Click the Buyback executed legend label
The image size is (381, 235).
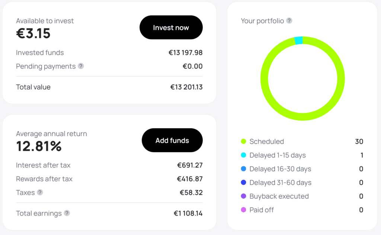[x=279, y=196]
